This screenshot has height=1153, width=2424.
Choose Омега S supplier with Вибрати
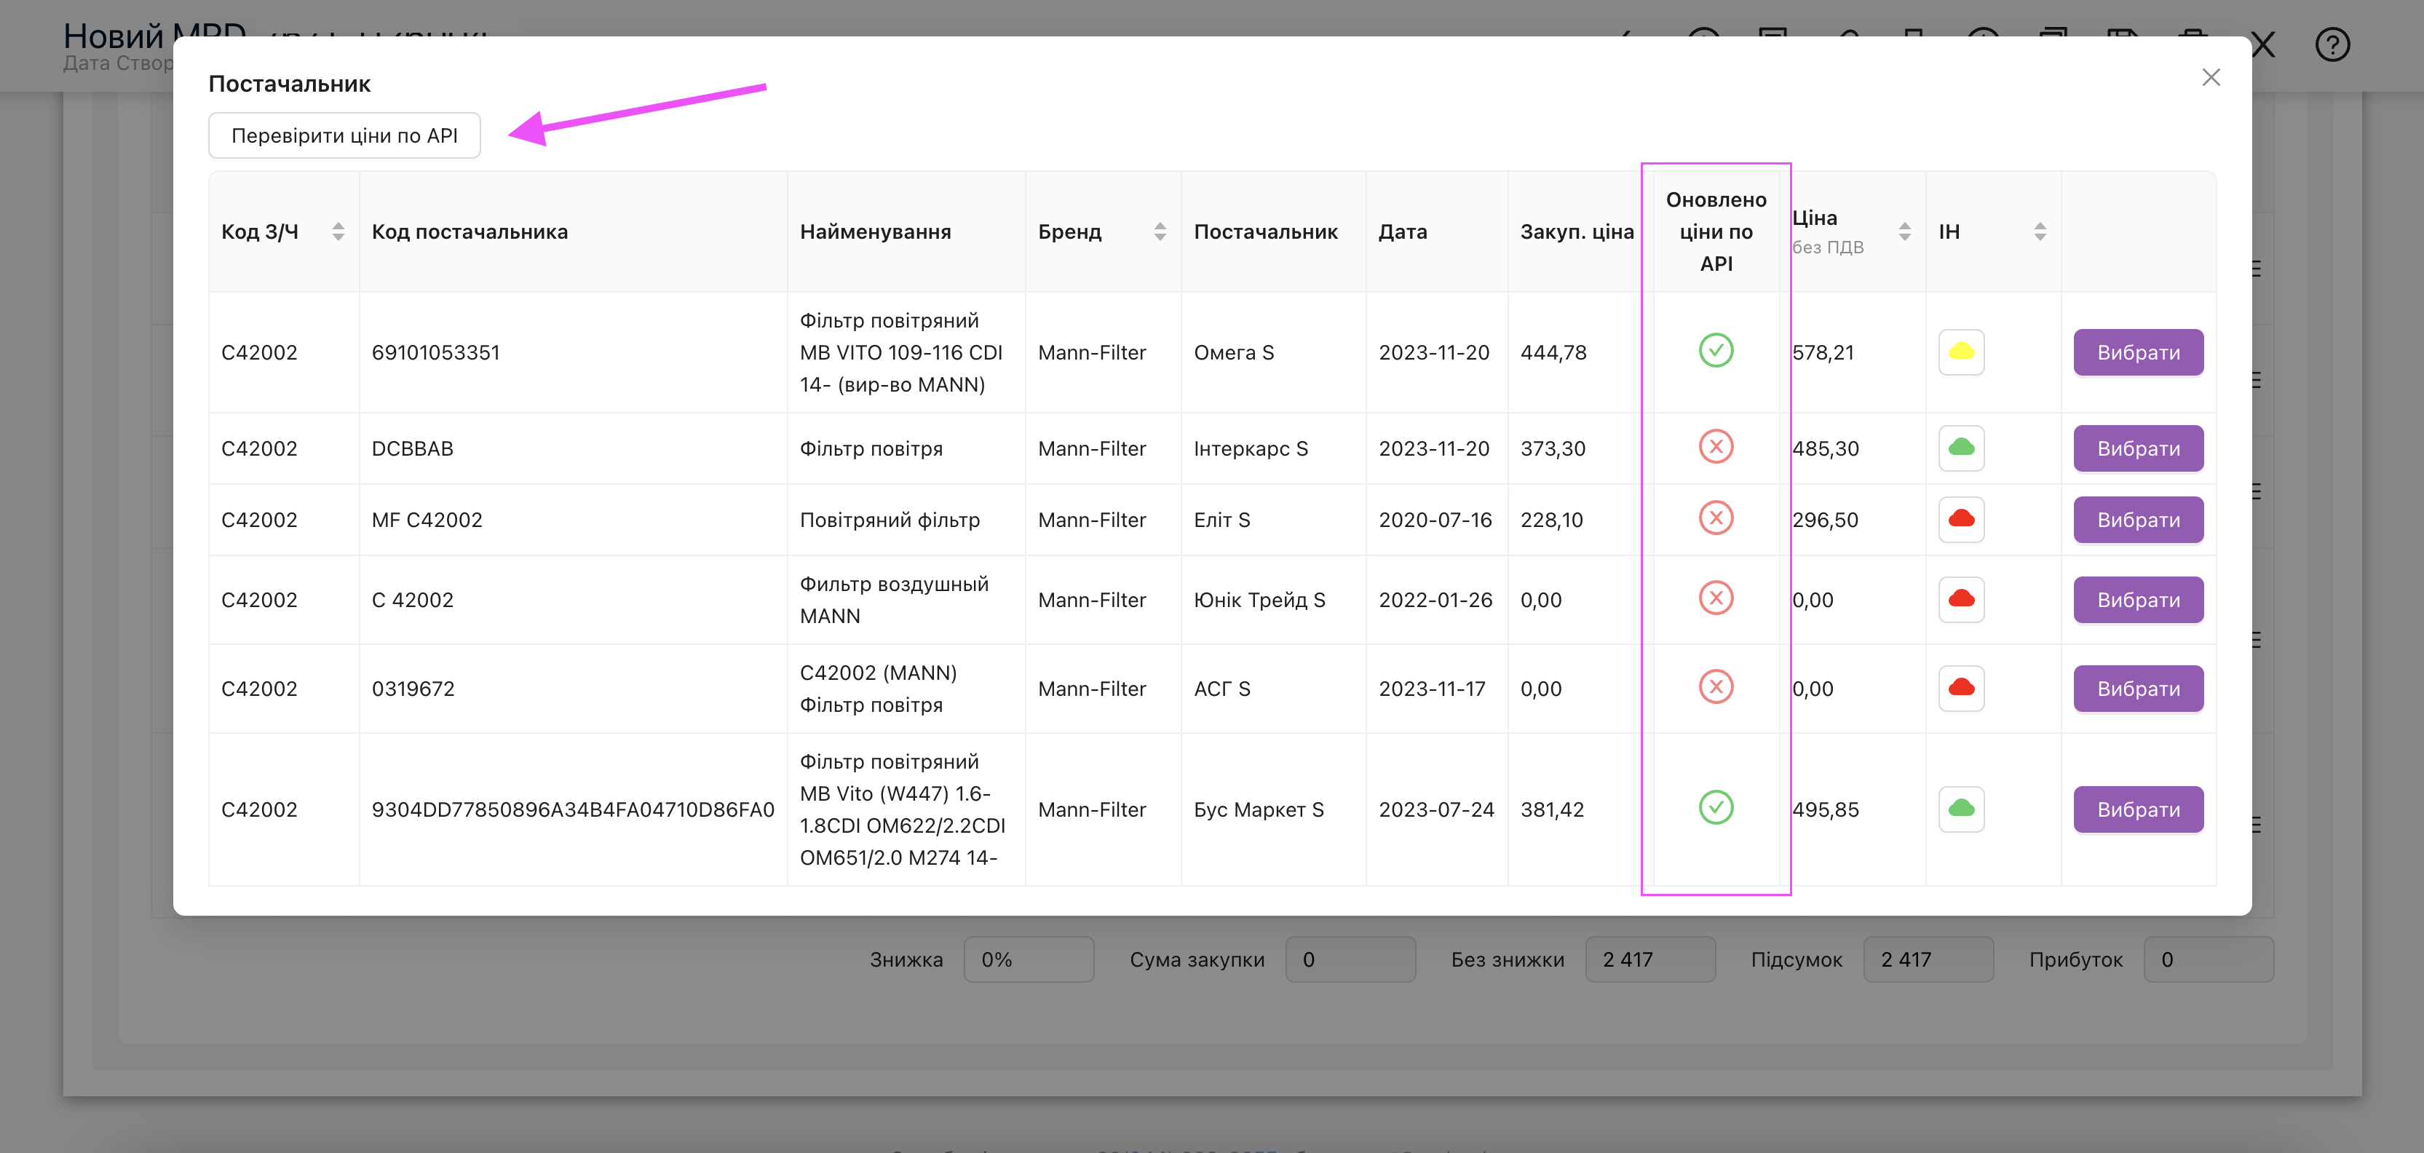pos(2138,352)
